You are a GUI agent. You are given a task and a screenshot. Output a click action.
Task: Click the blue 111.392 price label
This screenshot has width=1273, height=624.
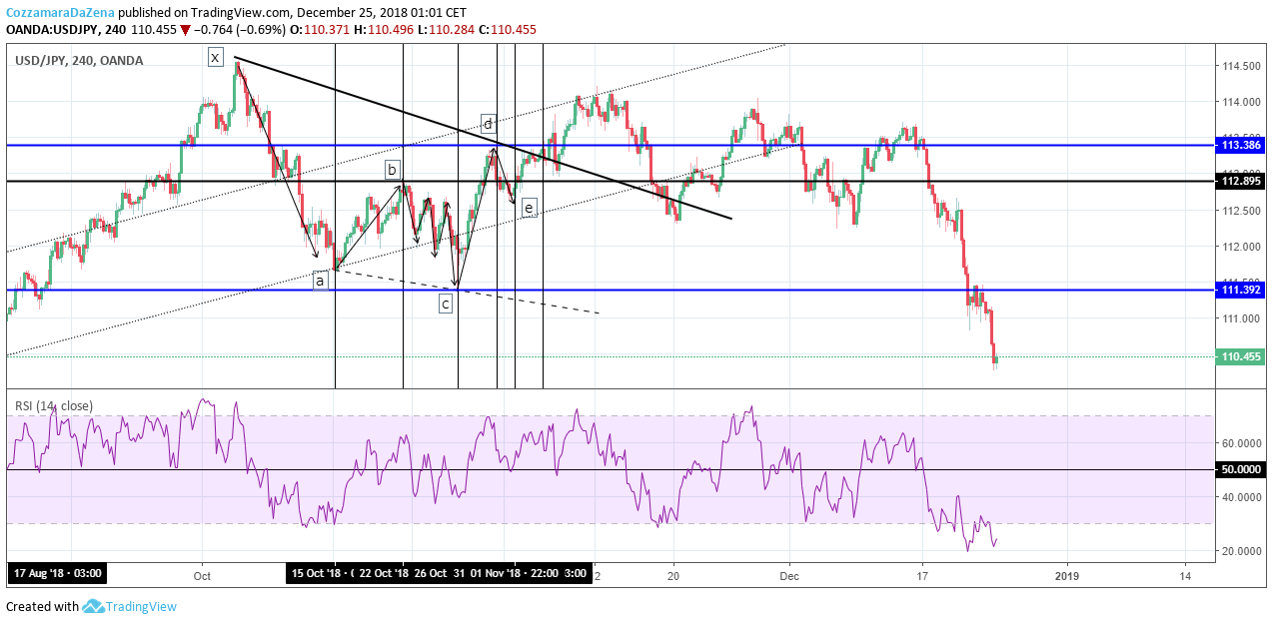pos(1241,290)
